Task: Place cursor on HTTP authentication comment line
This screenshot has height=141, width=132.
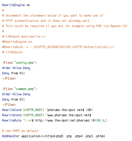Action: (x=47, y=21)
